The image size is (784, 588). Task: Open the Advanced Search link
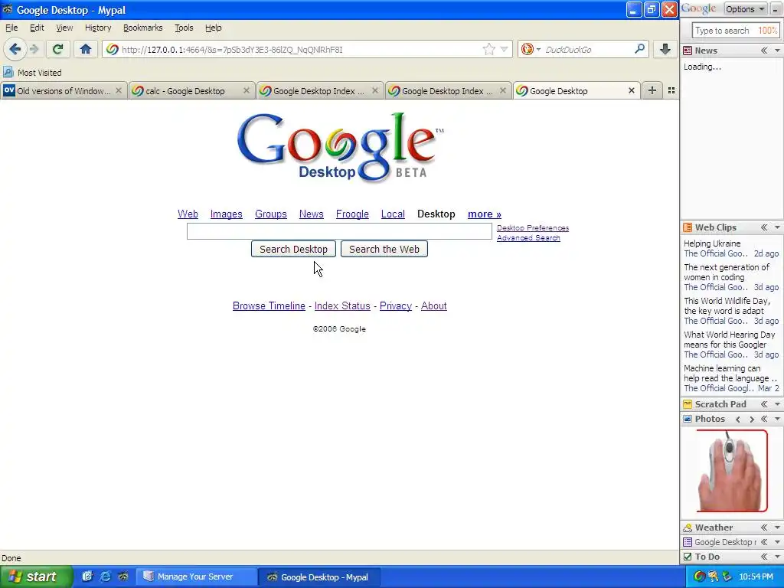coord(528,238)
